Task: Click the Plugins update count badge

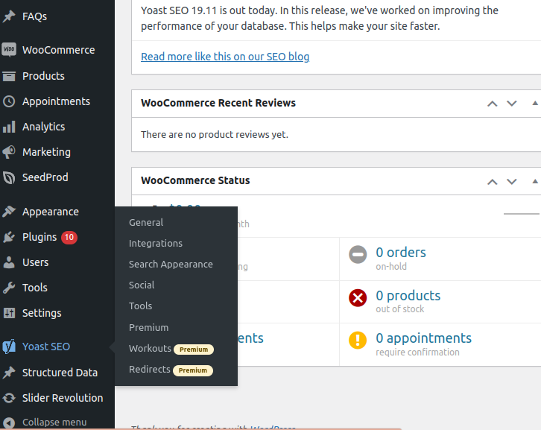Action: pos(69,237)
